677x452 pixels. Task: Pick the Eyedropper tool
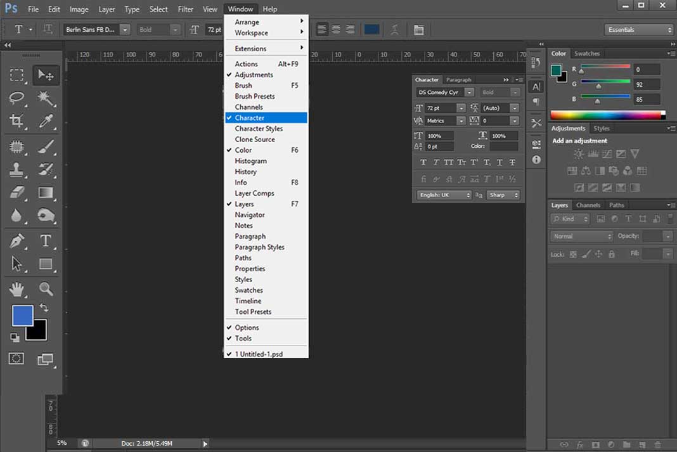coord(45,121)
